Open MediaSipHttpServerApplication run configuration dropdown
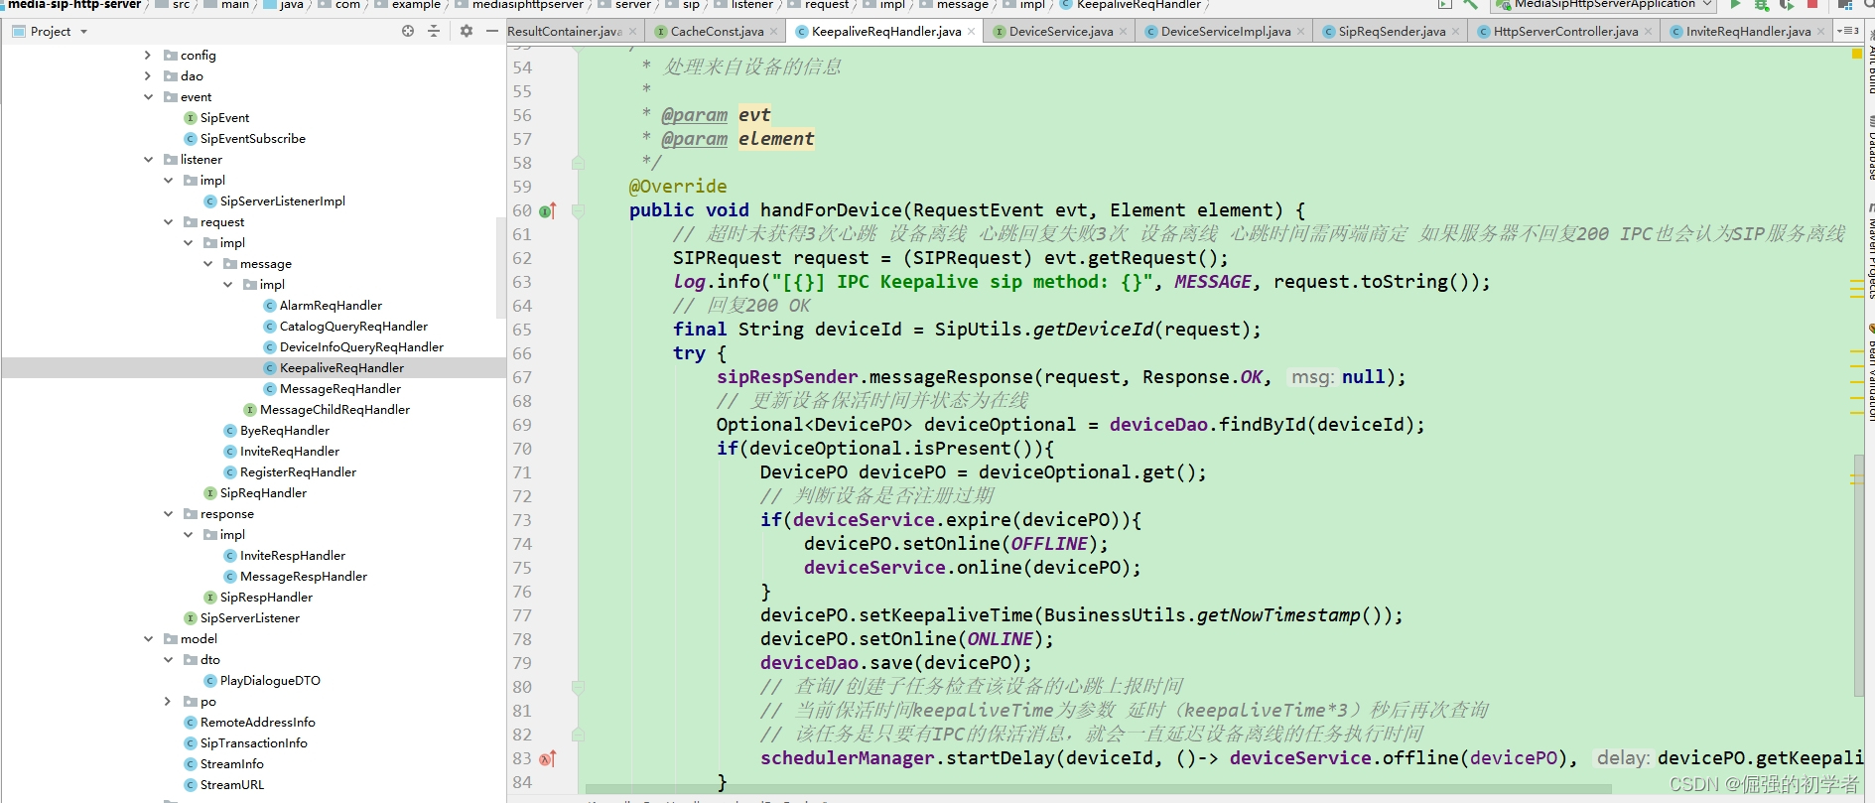This screenshot has width=1875, height=803. [x=1603, y=4]
